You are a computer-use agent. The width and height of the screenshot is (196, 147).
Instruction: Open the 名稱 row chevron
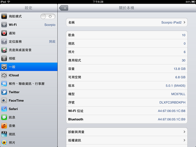184,22
